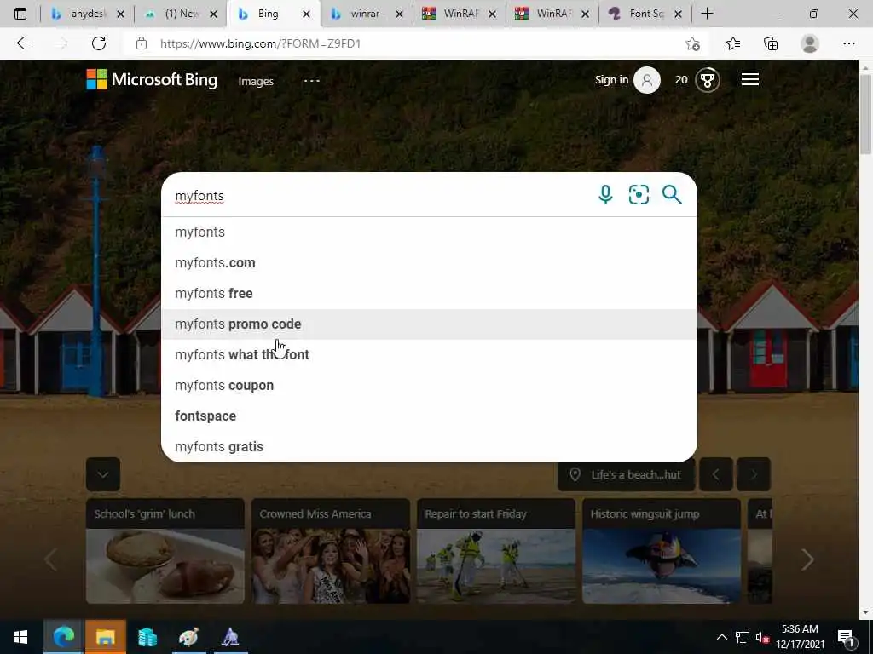
Task: Click the Sign in link
Action: click(x=611, y=80)
